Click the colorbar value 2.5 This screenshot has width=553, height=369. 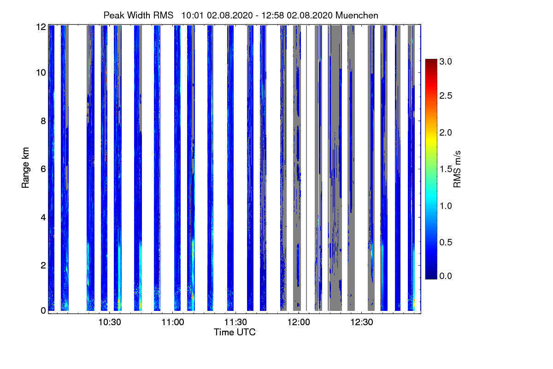(446, 95)
